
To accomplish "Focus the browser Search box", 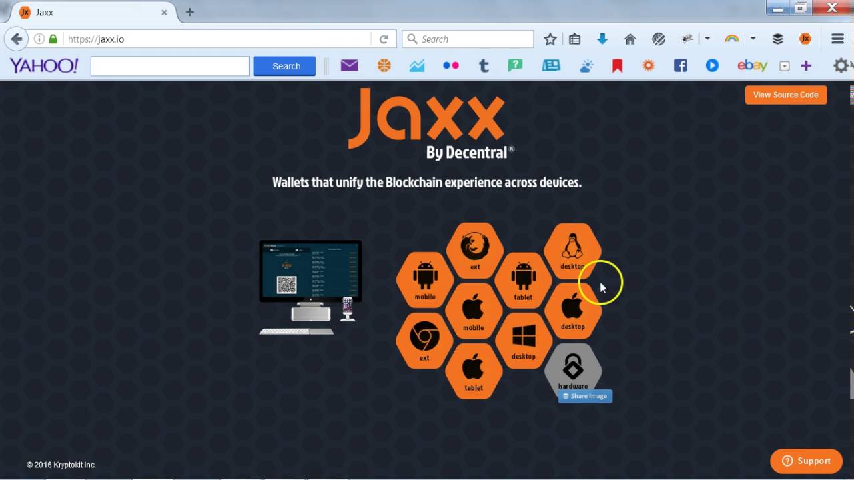I will (x=468, y=39).
